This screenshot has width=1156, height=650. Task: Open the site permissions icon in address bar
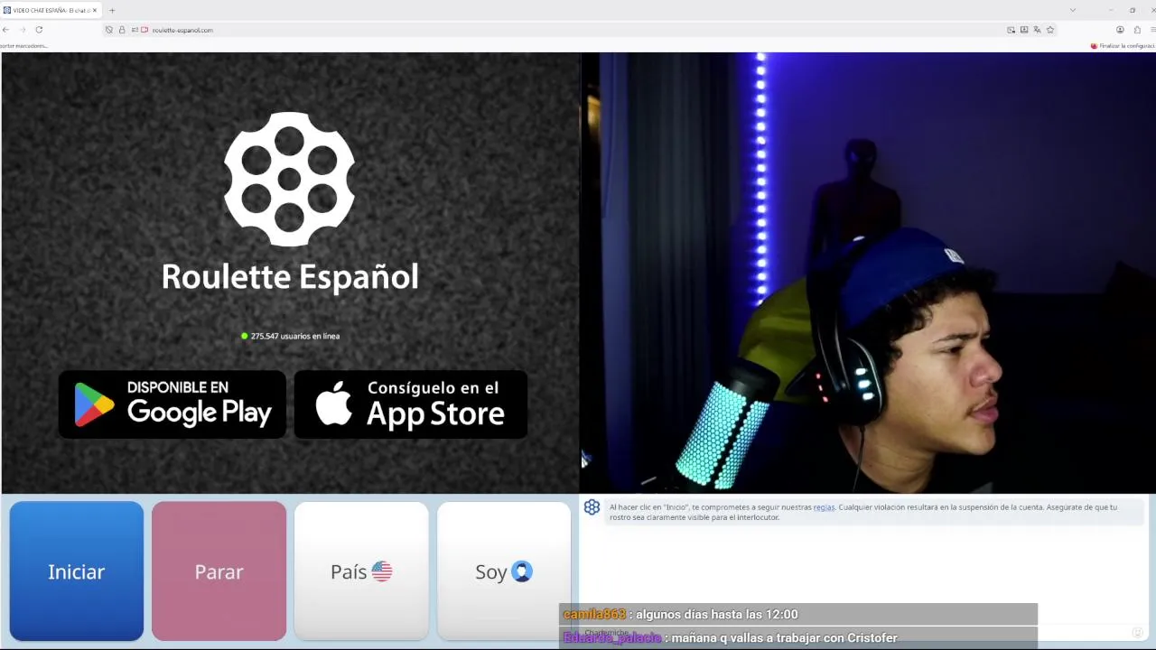[135, 30]
